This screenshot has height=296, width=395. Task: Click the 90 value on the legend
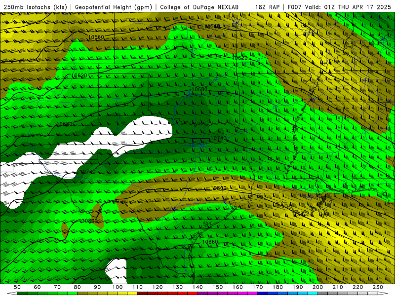(97, 287)
